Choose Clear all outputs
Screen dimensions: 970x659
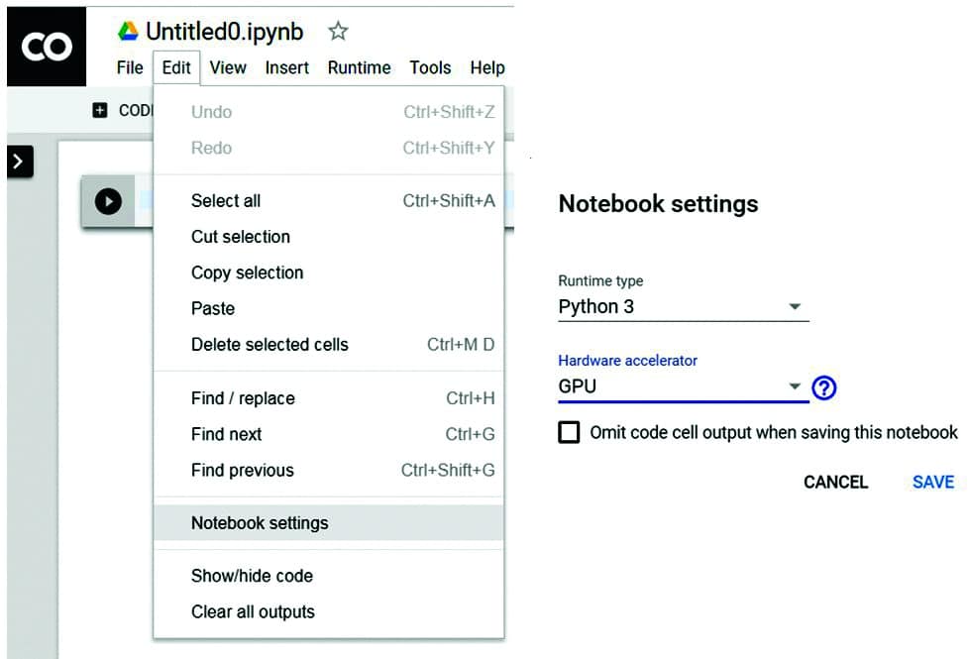coord(253,611)
